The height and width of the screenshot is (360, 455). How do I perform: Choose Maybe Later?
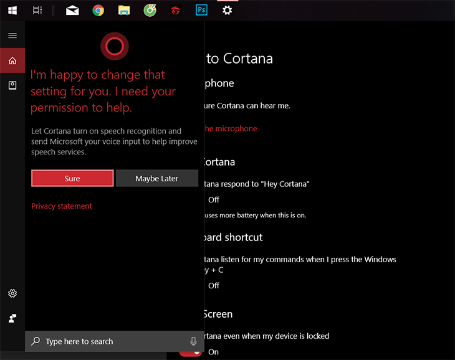click(x=157, y=178)
